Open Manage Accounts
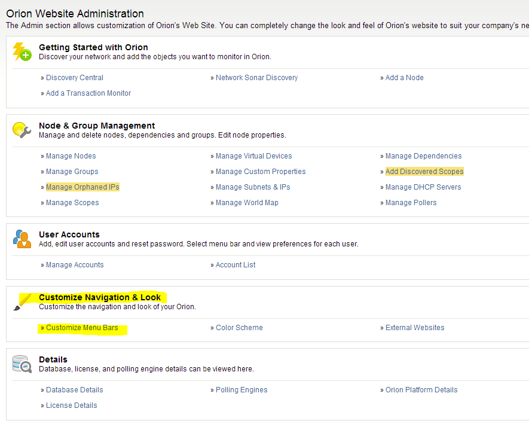This screenshot has width=529, height=436. [75, 265]
